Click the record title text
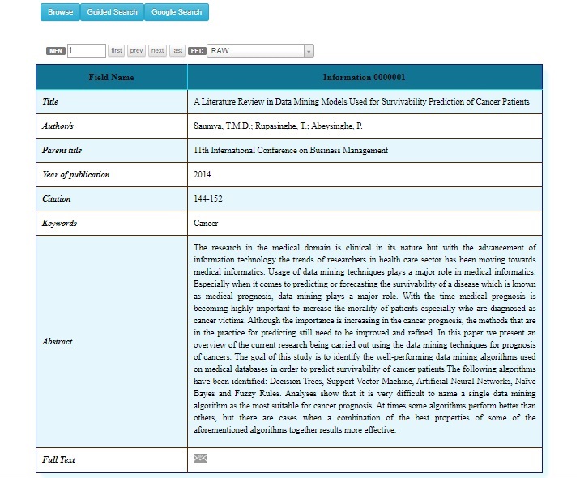The width and height of the screenshot is (580, 478). click(361, 102)
